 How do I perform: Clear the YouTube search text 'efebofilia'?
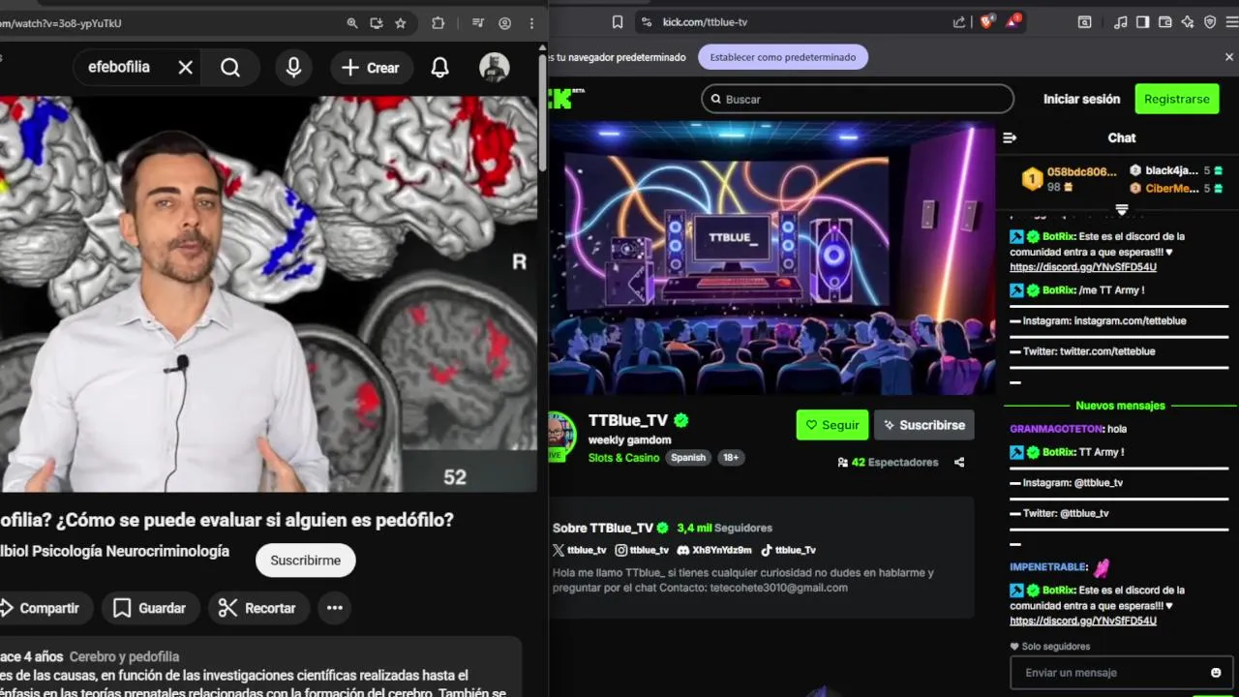[186, 68]
